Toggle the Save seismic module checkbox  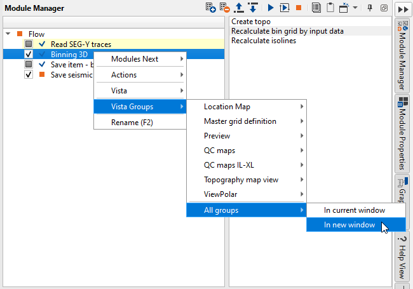coord(29,74)
